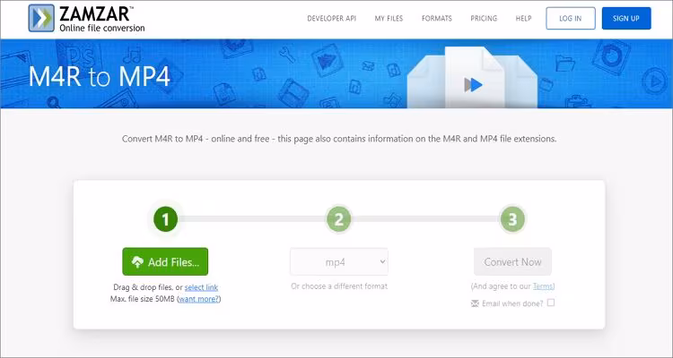Image resolution: width=673 pixels, height=358 pixels.
Task: Click the want more? link
Action: pos(198,299)
